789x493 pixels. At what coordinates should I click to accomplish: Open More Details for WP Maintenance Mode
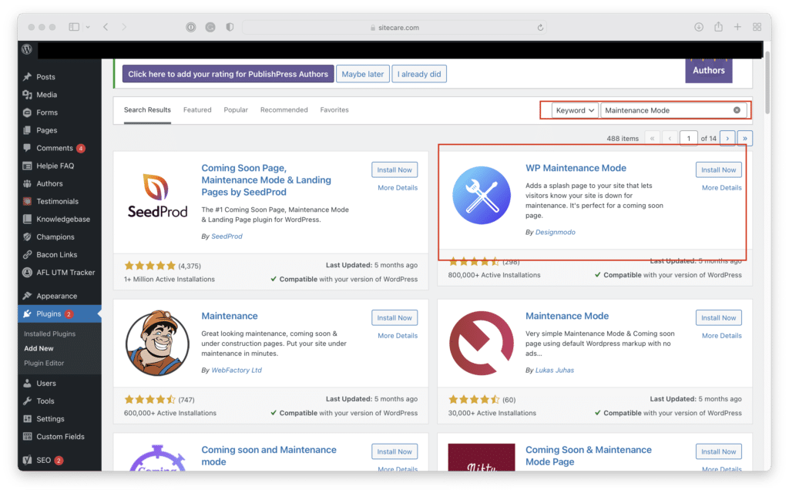coord(721,188)
